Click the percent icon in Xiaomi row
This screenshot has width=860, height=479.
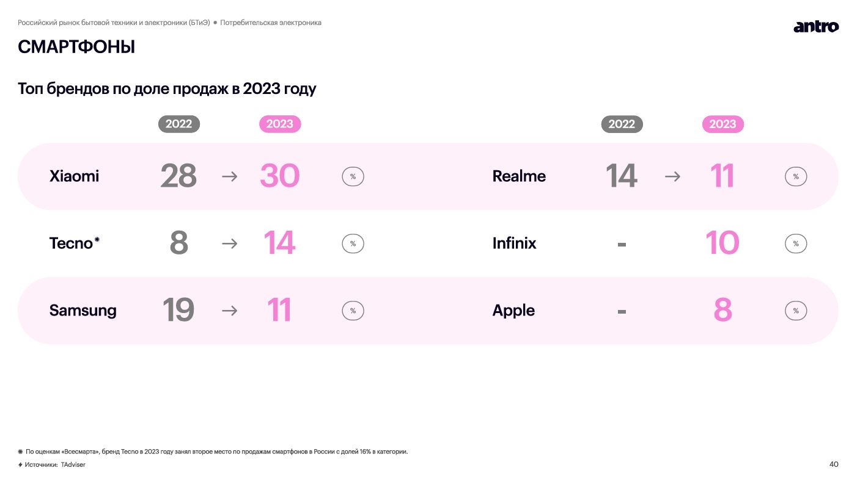(353, 176)
